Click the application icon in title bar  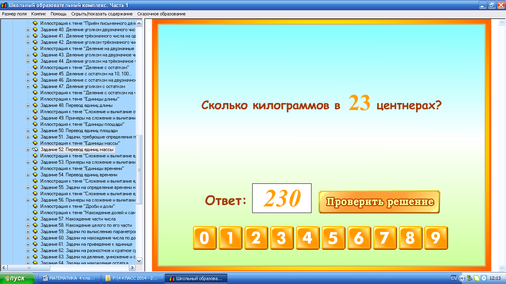tap(4, 5)
